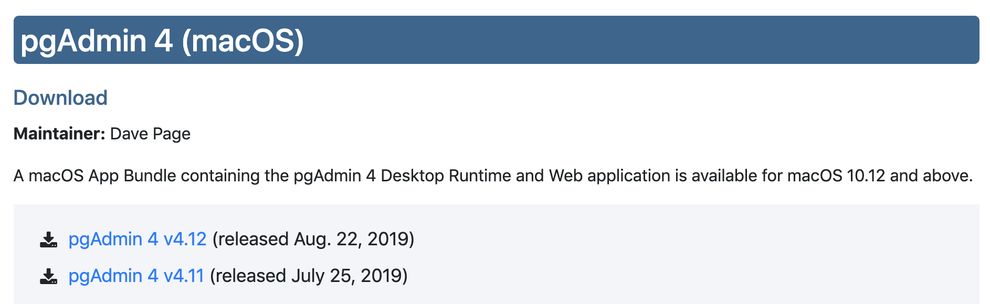The height and width of the screenshot is (304, 990).
Task: Click the bold Maintainer label
Action: (59, 134)
